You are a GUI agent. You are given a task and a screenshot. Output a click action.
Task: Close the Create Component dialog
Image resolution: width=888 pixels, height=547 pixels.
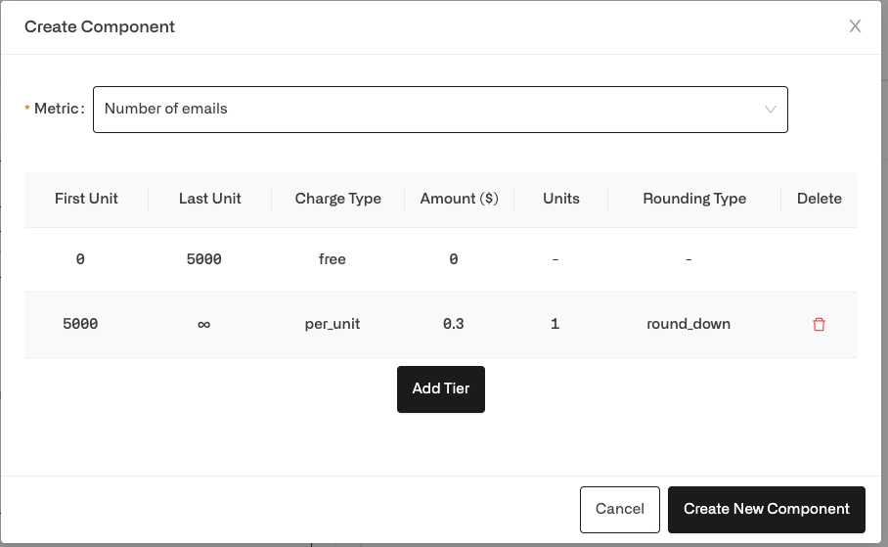pos(855,26)
